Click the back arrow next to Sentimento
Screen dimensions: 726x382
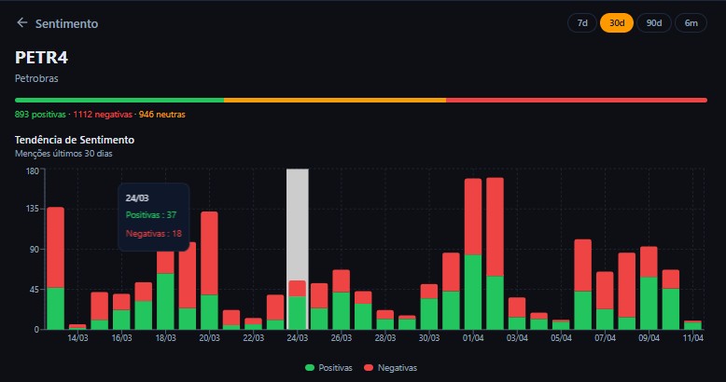click(x=22, y=23)
